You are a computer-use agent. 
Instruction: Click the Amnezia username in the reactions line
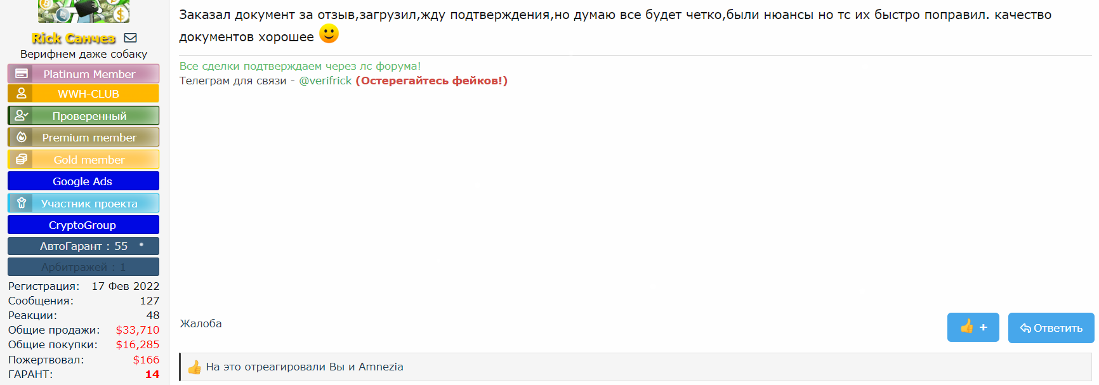(381, 367)
